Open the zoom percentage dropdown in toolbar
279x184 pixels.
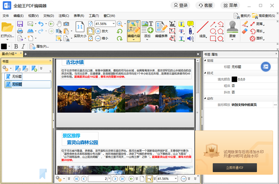click(x=114, y=24)
